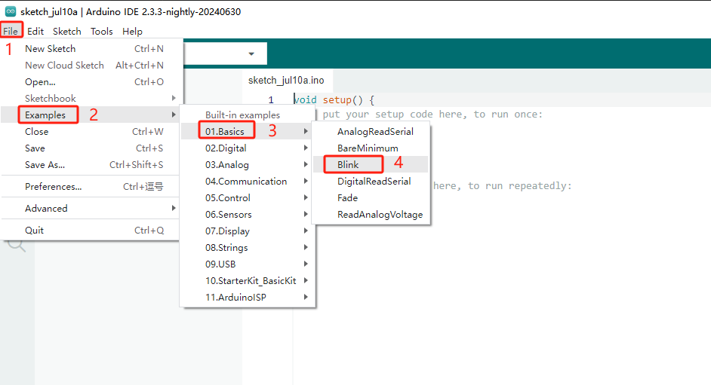Choose New Sketch from File menu
The image size is (711, 385).
tap(91, 48)
